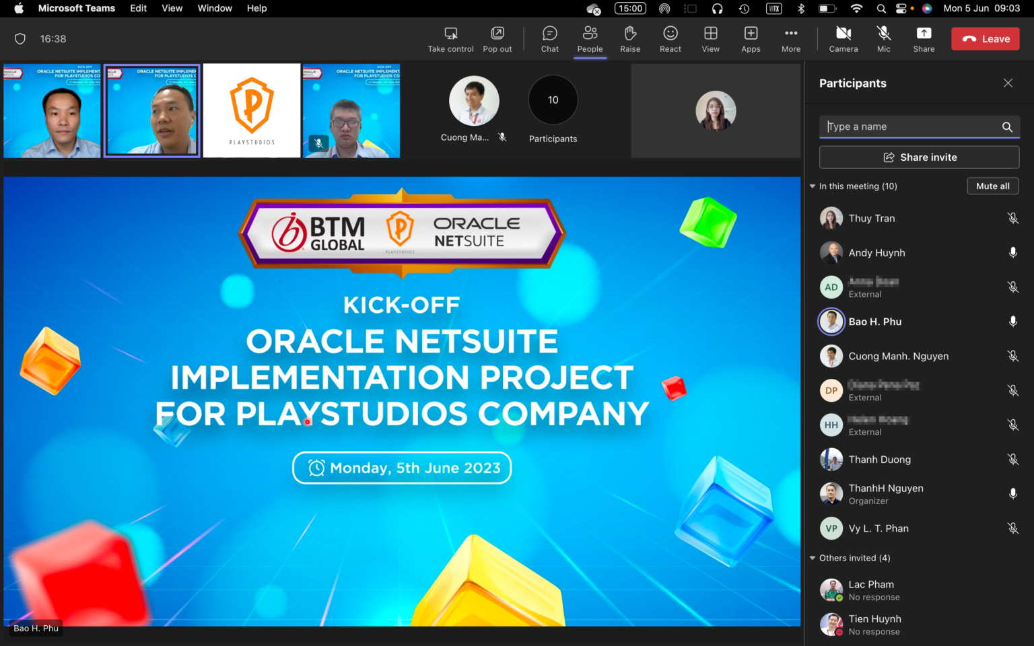Open the Take control option
Screen dimensions: 1034x646
point(450,40)
